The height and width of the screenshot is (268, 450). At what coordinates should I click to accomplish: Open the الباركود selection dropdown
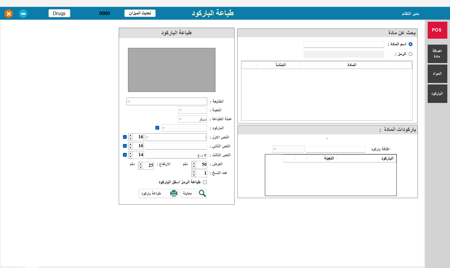[x=184, y=128]
